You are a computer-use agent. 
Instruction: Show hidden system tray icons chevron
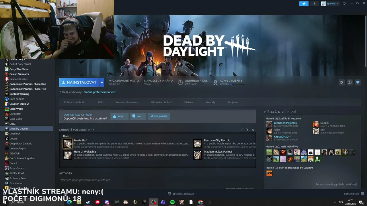335,202
